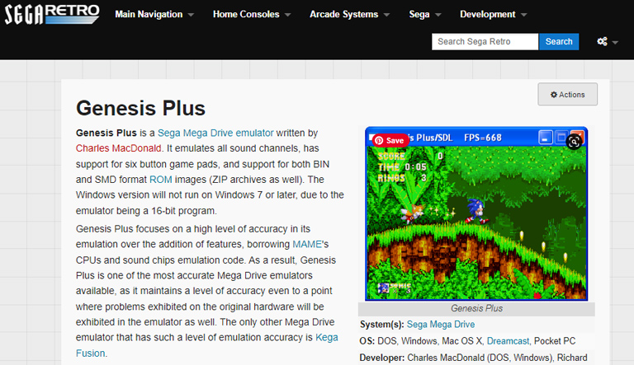634x365 pixels.
Task: Click the System(s): label in infobox
Action: click(x=381, y=325)
